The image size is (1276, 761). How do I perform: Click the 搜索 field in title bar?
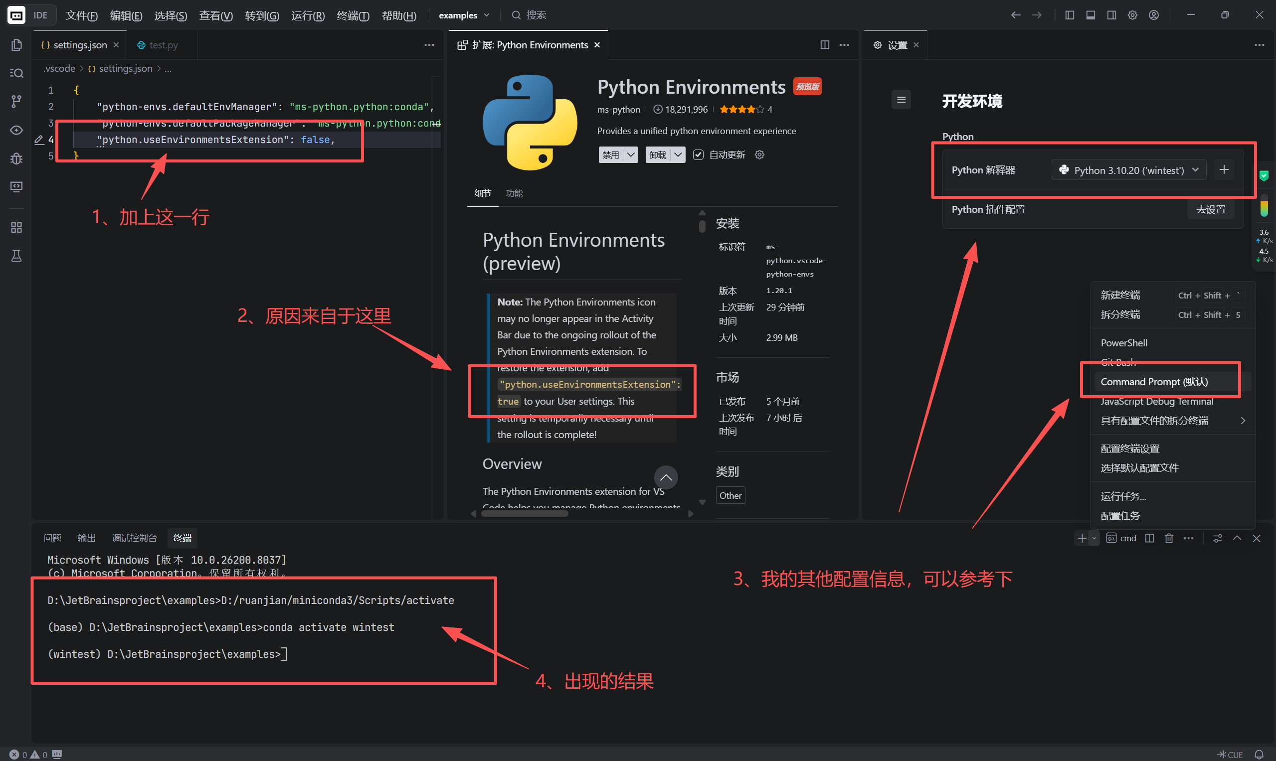tap(536, 15)
